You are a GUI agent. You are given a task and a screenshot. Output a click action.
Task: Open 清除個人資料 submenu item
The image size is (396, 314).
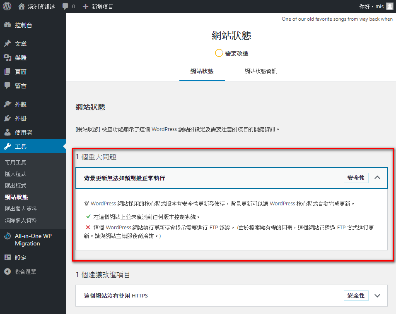(x=21, y=220)
